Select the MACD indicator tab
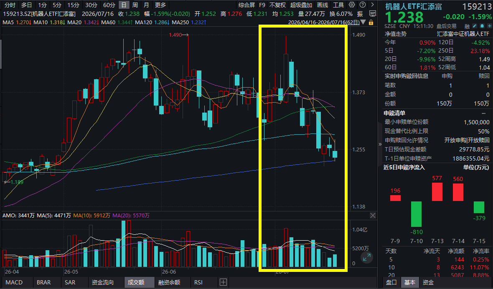The width and height of the screenshot is (493, 289). point(14,282)
